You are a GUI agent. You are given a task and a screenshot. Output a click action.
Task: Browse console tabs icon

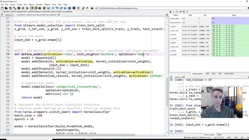pos(171,77)
